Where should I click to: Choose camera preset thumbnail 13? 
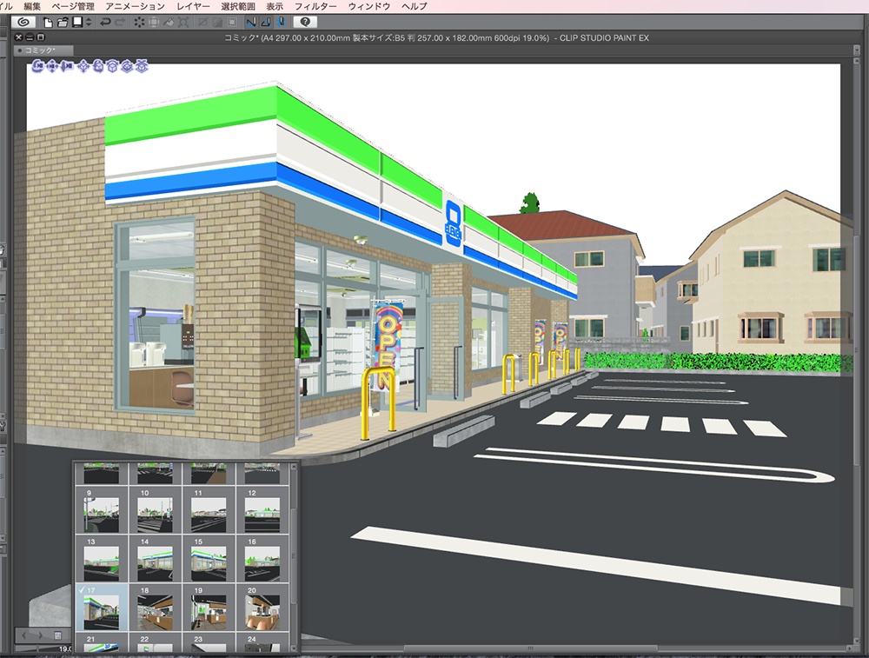(102, 559)
